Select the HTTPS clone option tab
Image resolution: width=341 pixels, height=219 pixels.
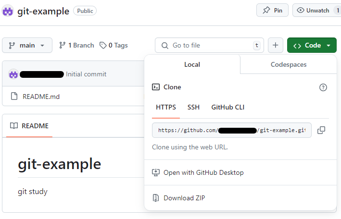(x=166, y=107)
